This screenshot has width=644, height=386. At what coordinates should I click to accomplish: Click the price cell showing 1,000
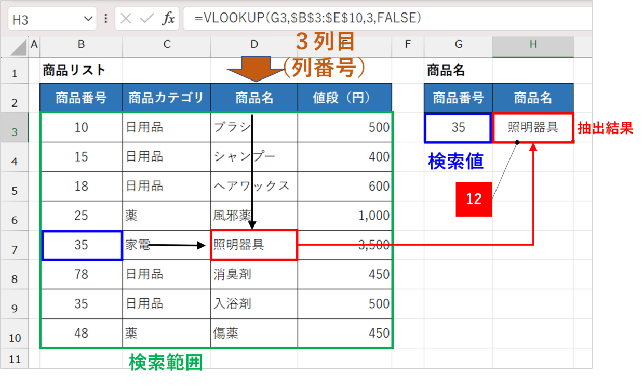point(345,216)
